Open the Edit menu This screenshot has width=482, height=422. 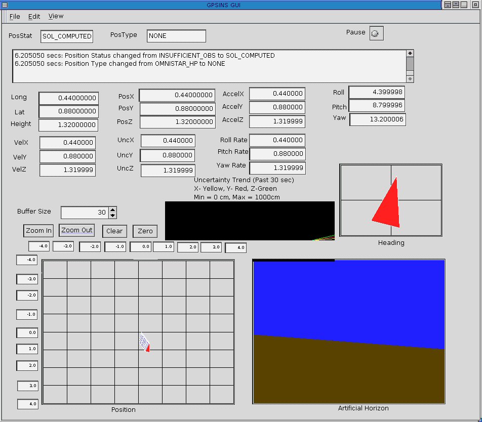[34, 17]
